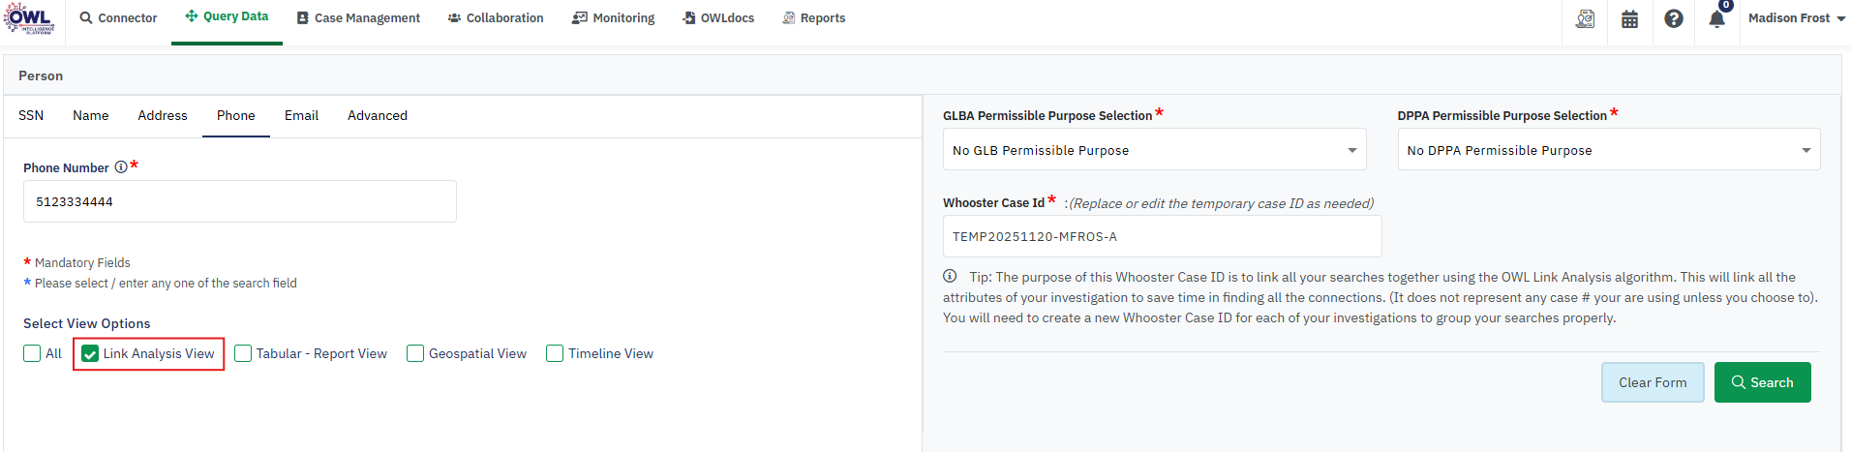This screenshot has height=452, width=1851.
Task: Click into the Whooster Case Id field
Action: [1162, 236]
